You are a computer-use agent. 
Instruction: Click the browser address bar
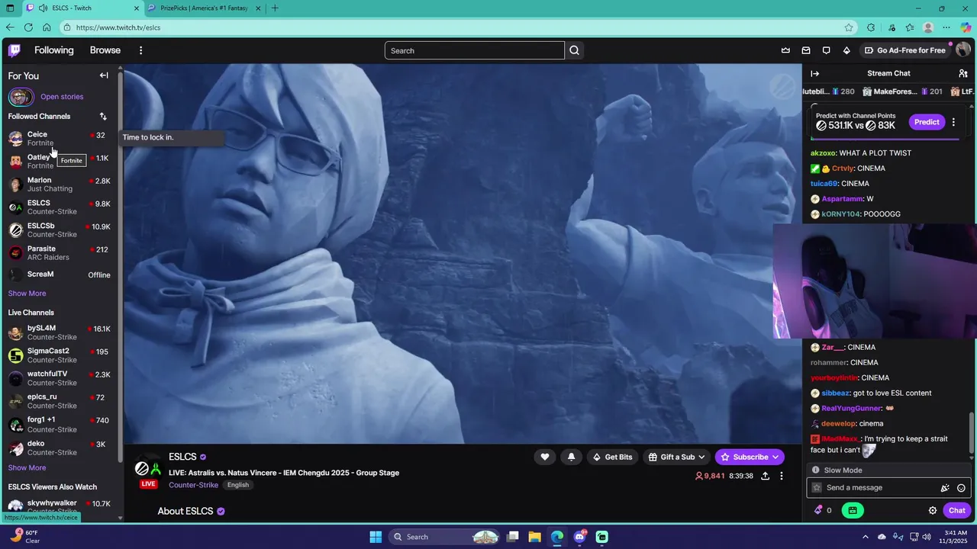(x=458, y=27)
